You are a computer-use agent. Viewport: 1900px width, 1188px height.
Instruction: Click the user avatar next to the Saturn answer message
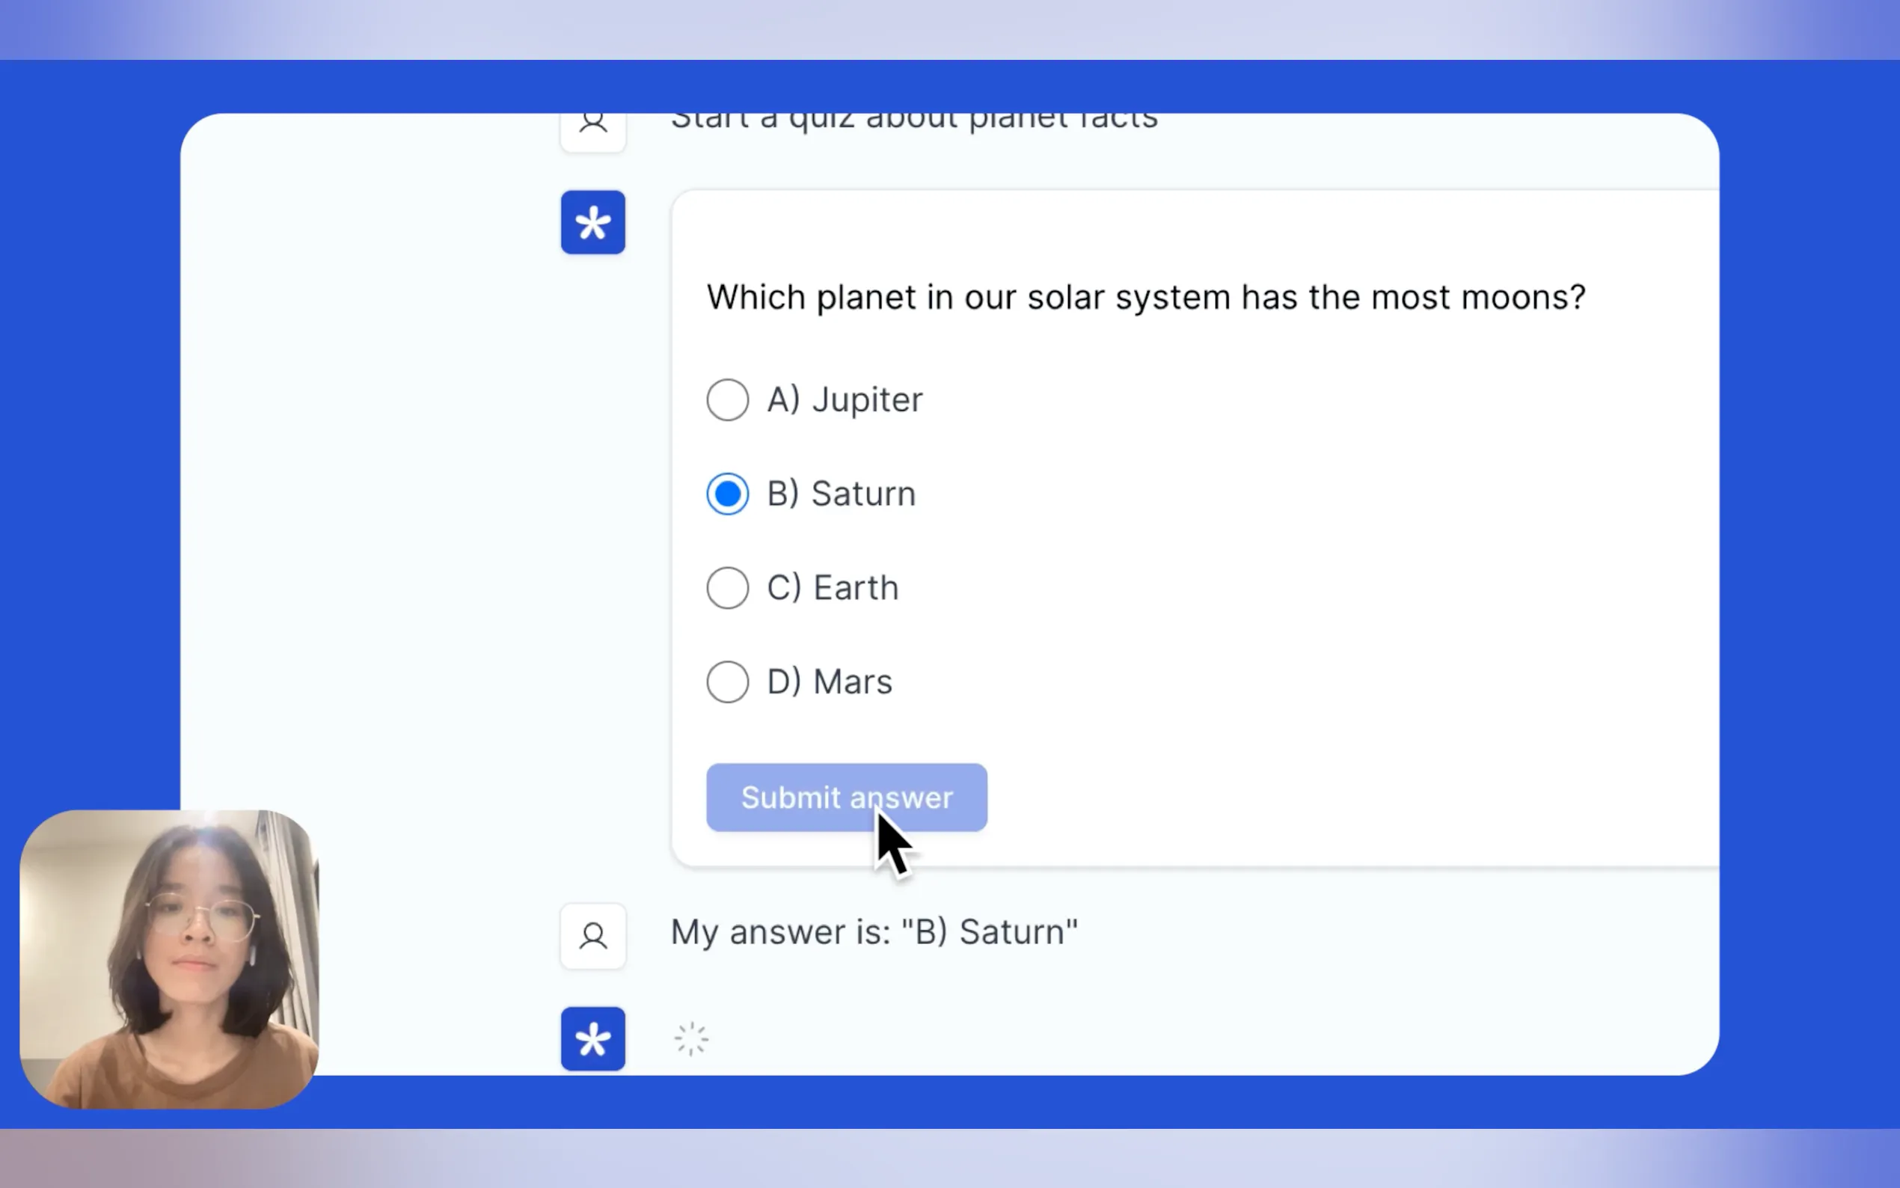[x=593, y=936]
